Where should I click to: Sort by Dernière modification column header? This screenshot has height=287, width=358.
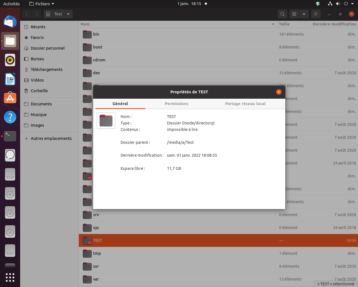click(332, 24)
